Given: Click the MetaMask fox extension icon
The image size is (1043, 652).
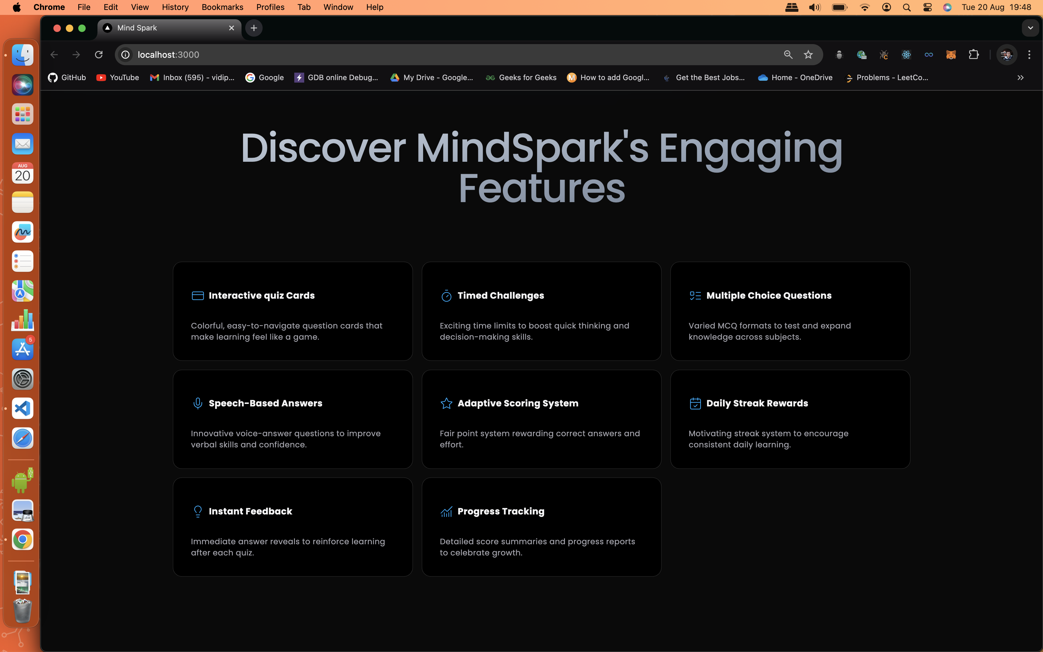Looking at the screenshot, I should tap(951, 55).
